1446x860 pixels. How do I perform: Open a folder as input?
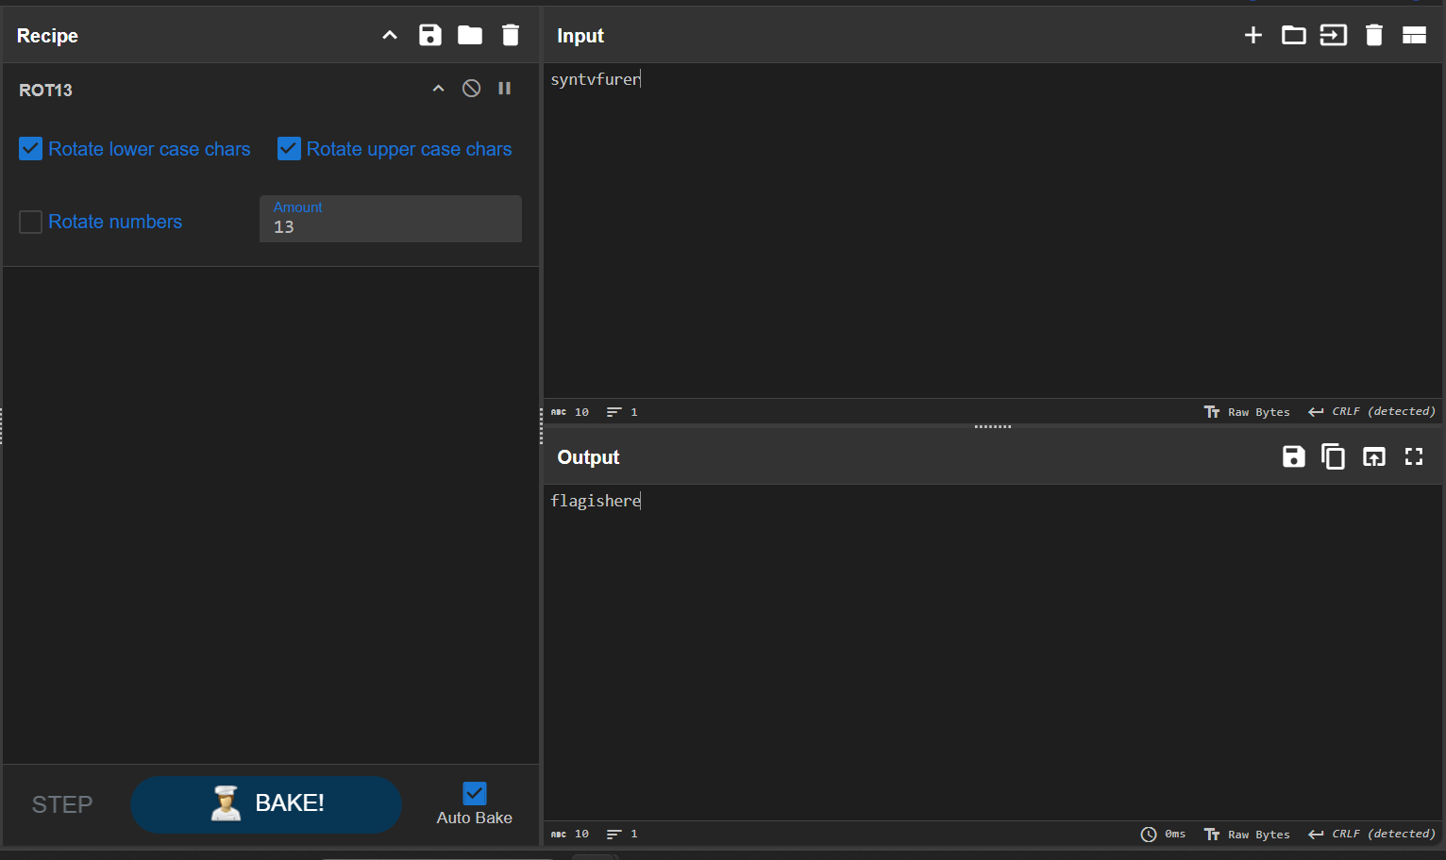point(1293,36)
